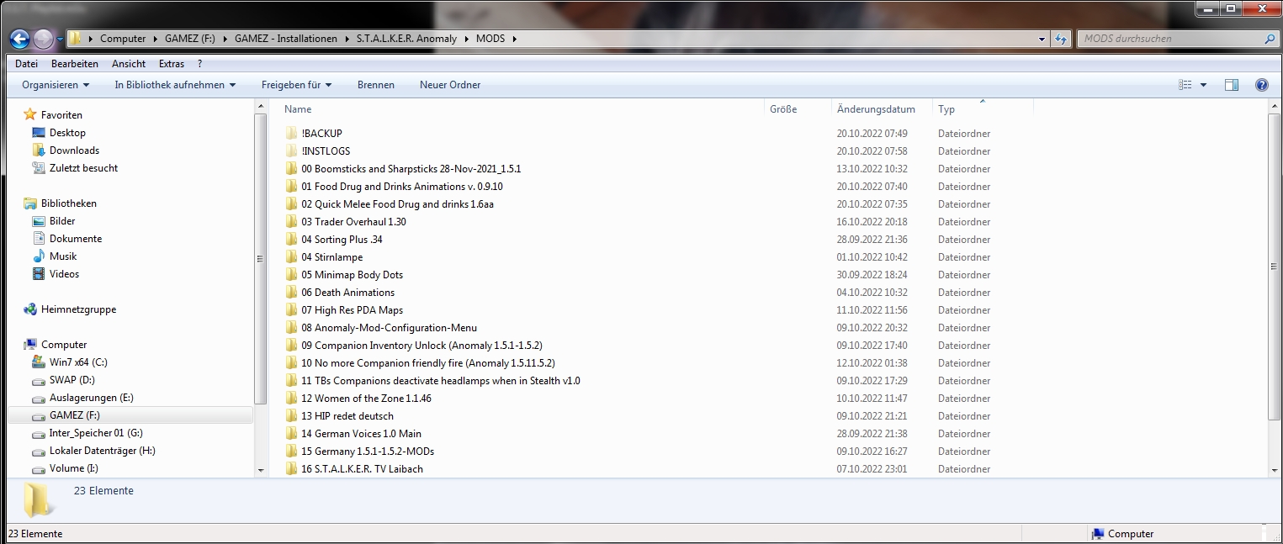Open the ? help menu
Viewport: 1283px width, 544px height.
[x=199, y=64]
